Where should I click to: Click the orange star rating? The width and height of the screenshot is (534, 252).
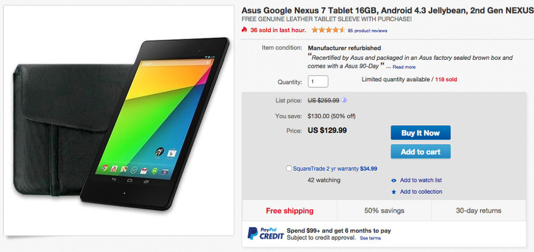(x=327, y=30)
